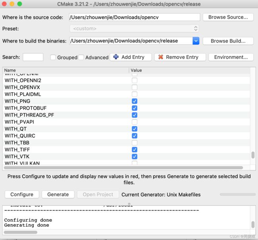Click the Open Project button
Viewport: 258px width, 240px height.
click(98, 194)
